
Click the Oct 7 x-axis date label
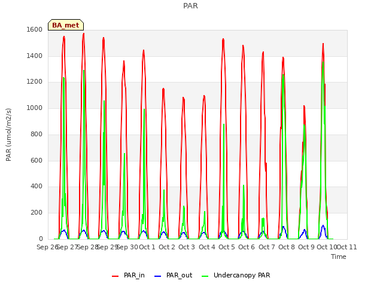pyautogui.click(x=267, y=247)
